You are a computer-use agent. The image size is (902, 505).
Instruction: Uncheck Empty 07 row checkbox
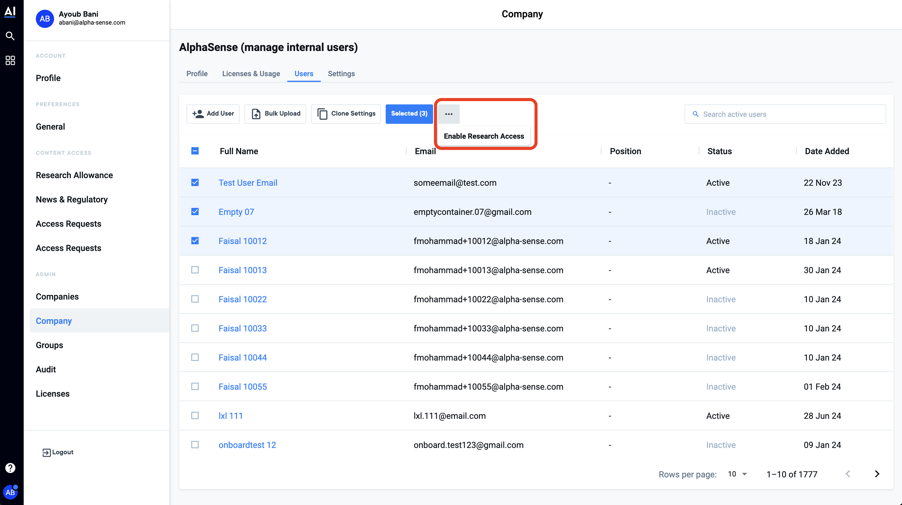195,212
